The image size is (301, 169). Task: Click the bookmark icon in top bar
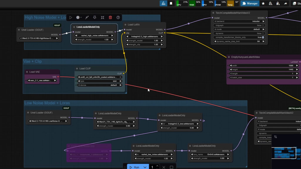[171, 4]
